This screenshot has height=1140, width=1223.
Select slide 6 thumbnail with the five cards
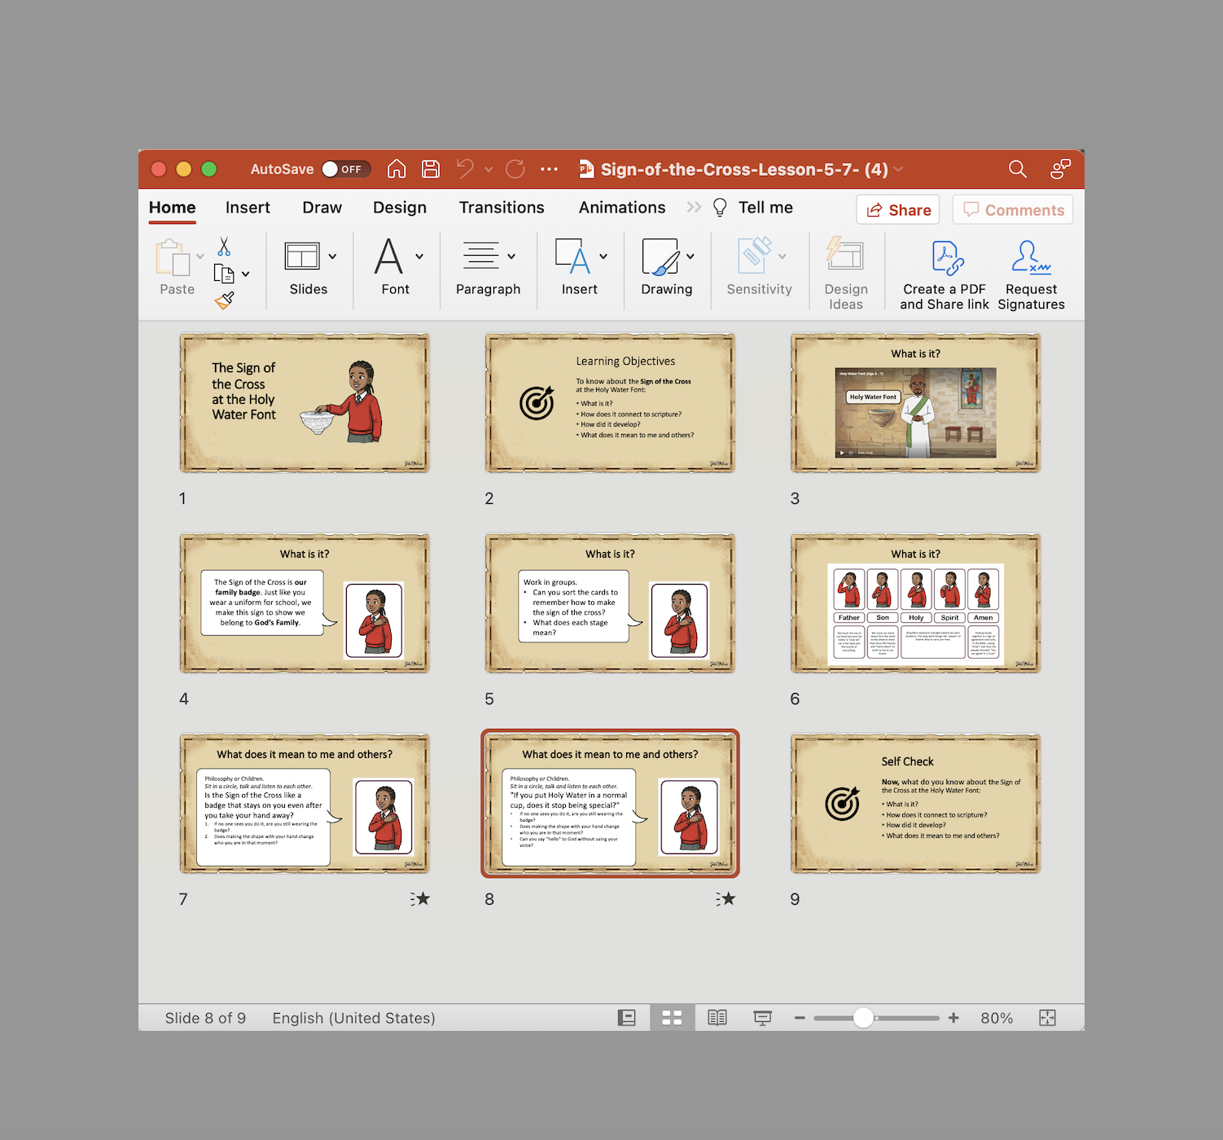tap(916, 603)
